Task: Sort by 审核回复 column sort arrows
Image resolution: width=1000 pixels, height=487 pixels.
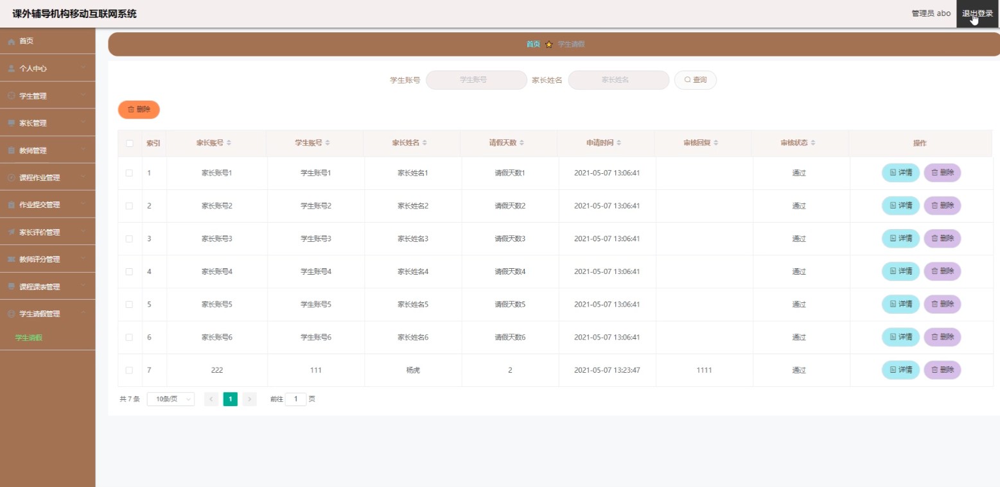Action: [715, 143]
